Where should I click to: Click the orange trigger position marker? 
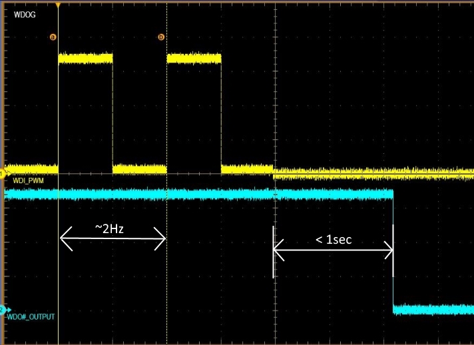point(58,5)
